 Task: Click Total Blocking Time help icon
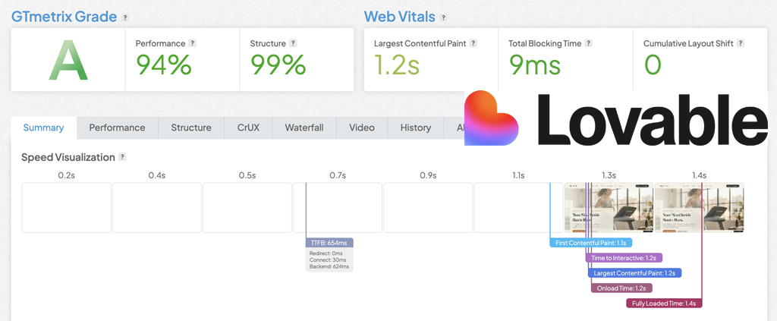pyautogui.click(x=588, y=43)
